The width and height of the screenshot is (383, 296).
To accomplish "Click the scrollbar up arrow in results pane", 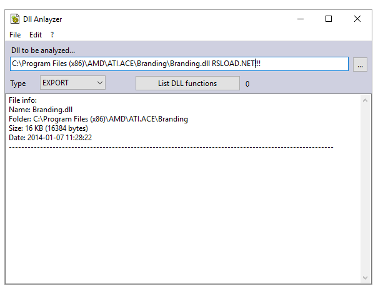I will coord(365,100).
